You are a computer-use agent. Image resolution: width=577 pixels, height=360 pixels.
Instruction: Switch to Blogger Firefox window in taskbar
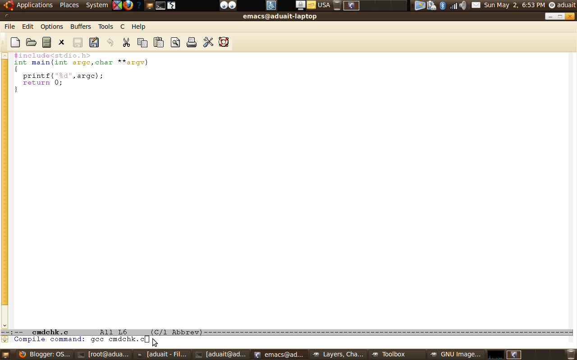(x=45, y=355)
